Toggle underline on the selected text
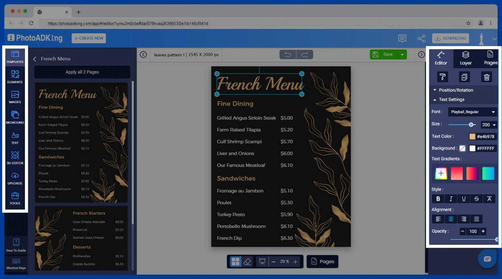Screen dimensions: 502x279 [x=463, y=199]
